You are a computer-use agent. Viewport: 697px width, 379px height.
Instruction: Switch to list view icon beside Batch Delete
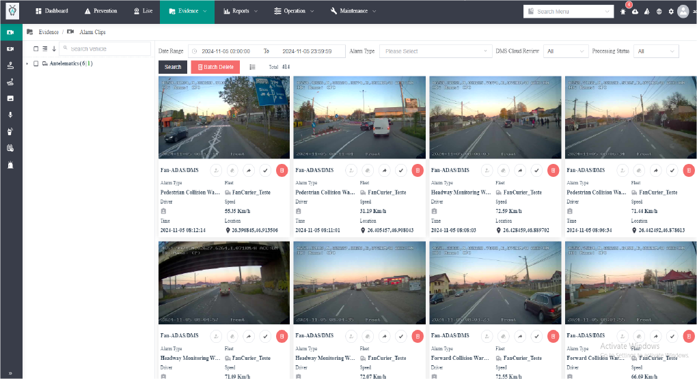[x=252, y=67]
